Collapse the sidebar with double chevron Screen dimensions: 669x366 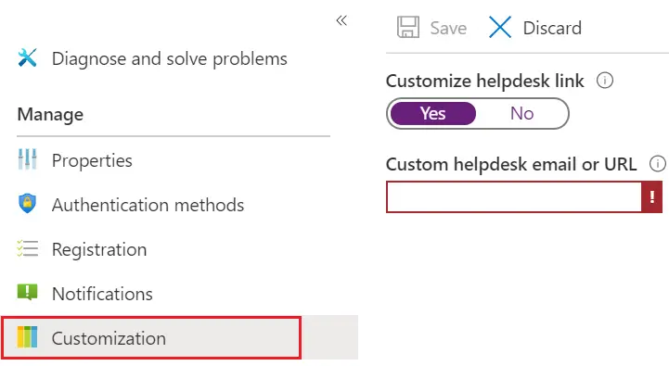341,20
